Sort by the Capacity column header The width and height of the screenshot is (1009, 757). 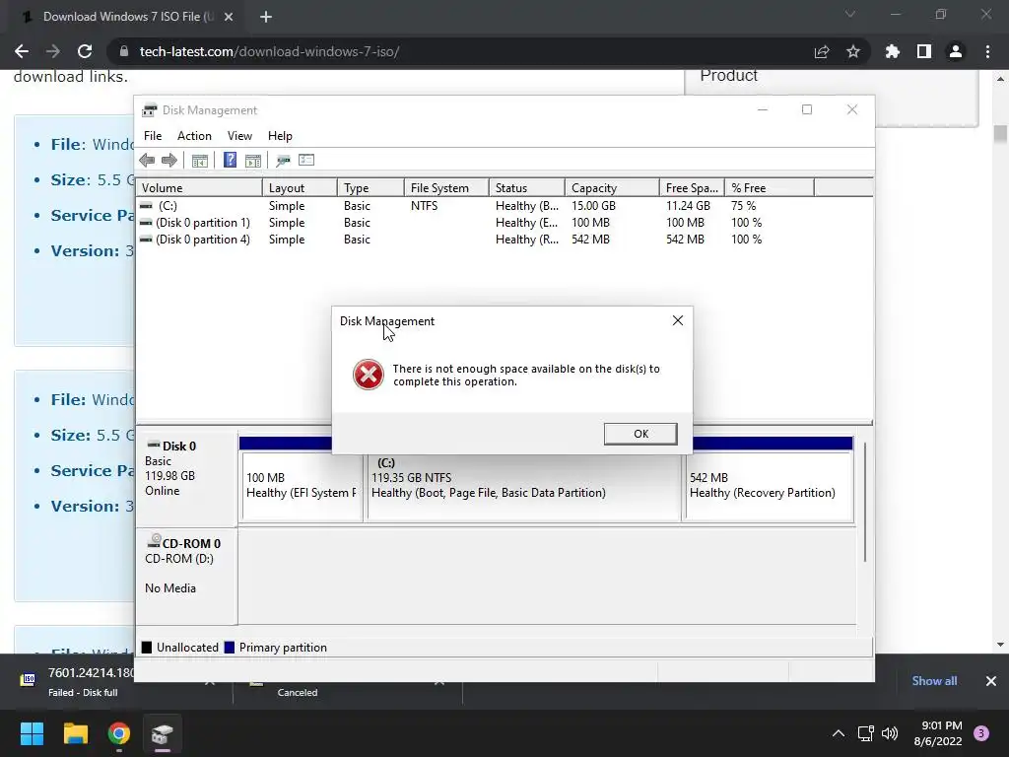coord(612,188)
